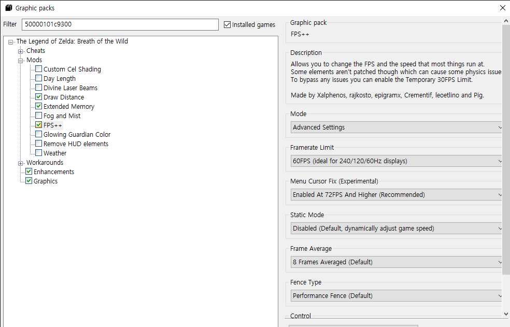Collapse The Legend of Zelda tree node
Image resolution: width=510 pixels, height=327 pixels.
pyautogui.click(x=11, y=42)
